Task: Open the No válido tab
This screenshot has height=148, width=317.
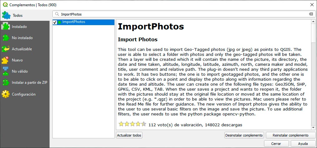Action: click(25, 71)
